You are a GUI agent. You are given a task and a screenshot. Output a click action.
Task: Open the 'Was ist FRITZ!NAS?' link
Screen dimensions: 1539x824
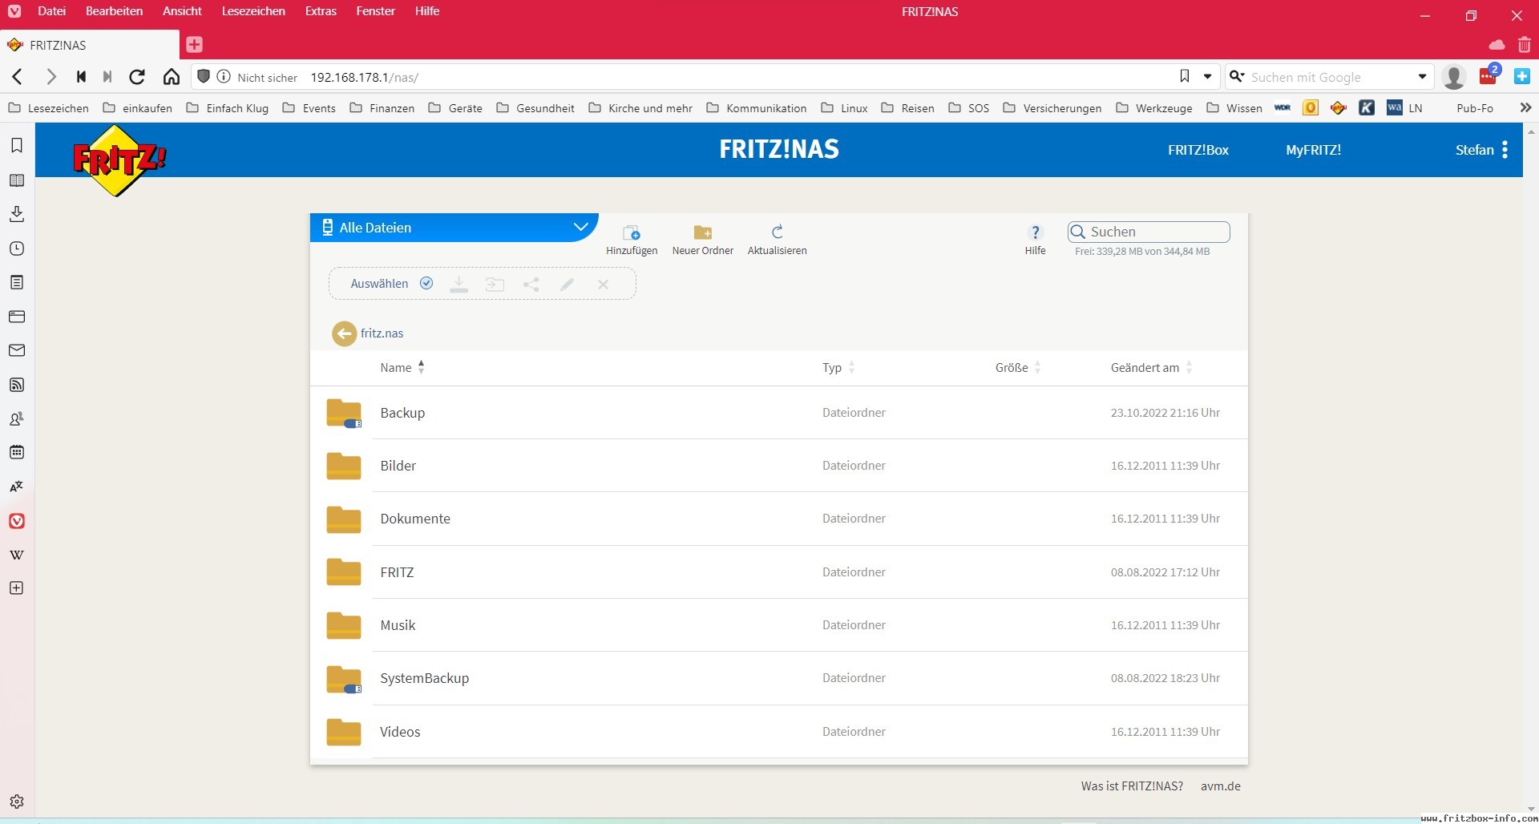[1132, 786]
